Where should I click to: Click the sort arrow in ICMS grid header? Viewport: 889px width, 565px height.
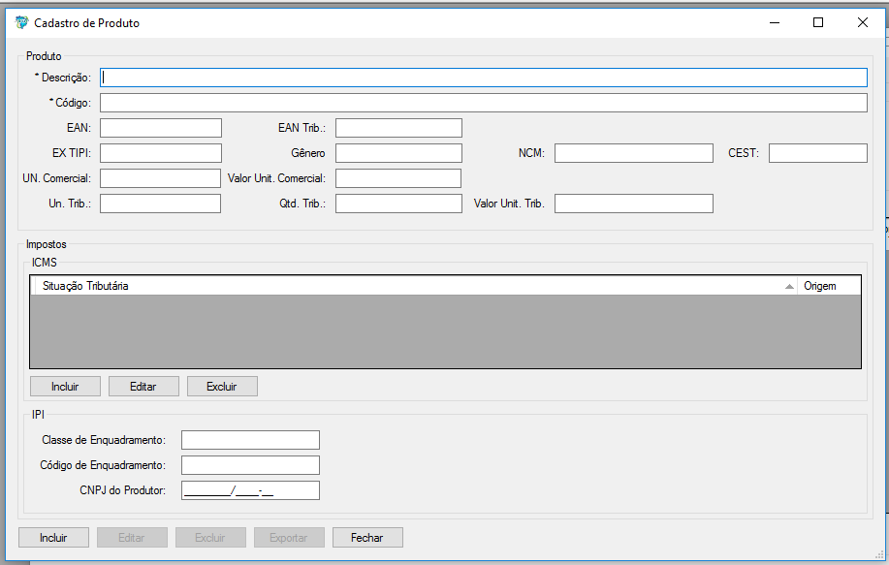tap(789, 286)
